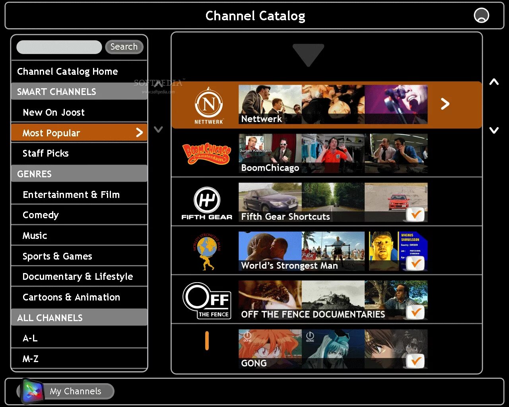This screenshot has width=509, height=407.
Task: Open Comedy genre
Action: tap(79, 215)
